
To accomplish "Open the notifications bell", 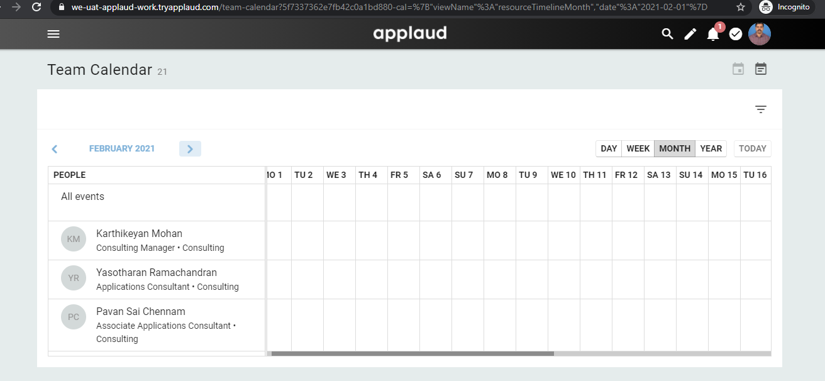I will point(713,35).
